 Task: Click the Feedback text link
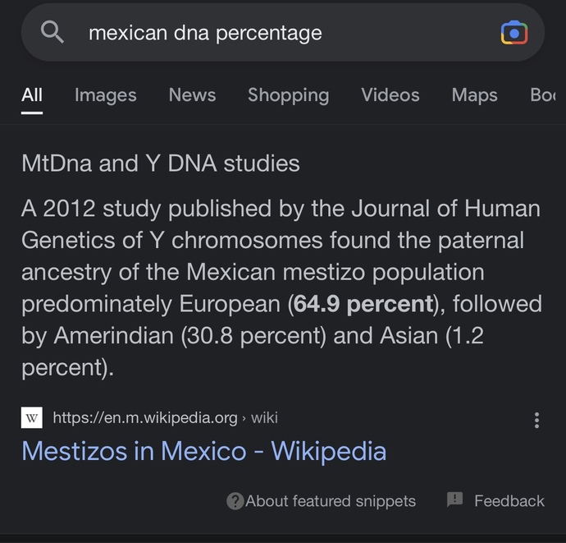click(509, 501)
